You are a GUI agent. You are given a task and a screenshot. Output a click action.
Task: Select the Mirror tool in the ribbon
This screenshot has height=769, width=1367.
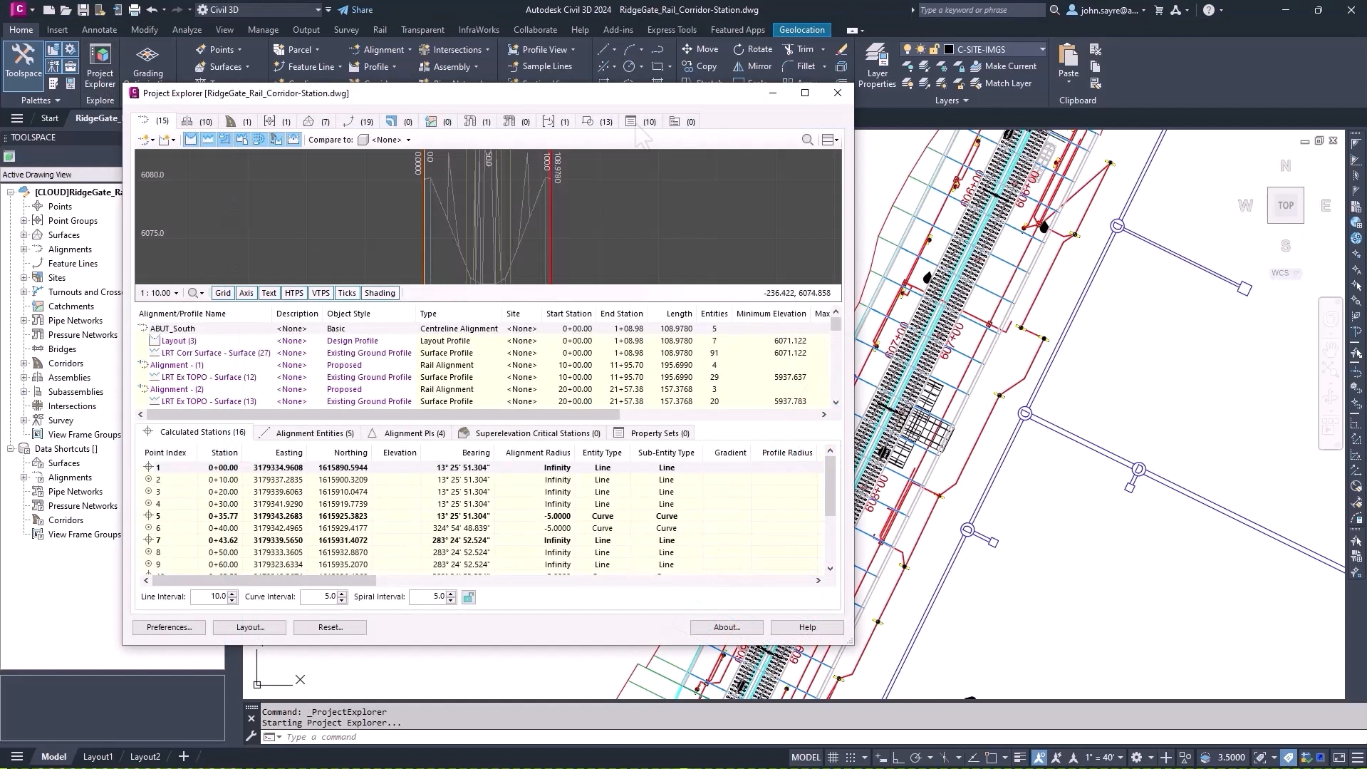[x=752, y=66]
